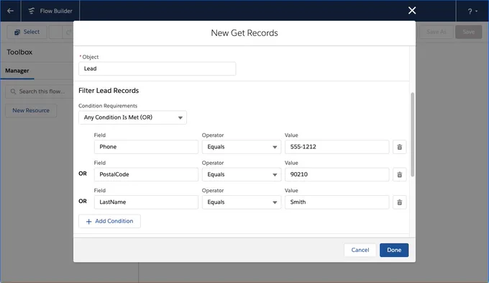
Task: Click the search magnifier icon in Toolbox
Action: point(13,91)
